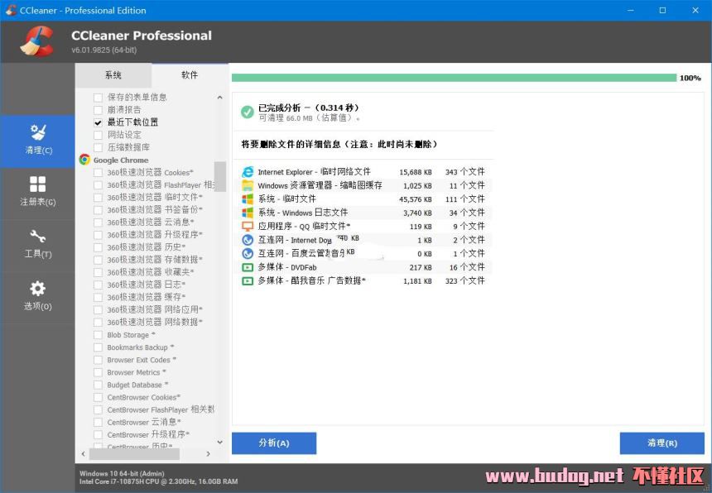The width and height of the screenshot is (712, 493).
Task: Enable 压缩数据库 checkbox
Action: point(98,147)
